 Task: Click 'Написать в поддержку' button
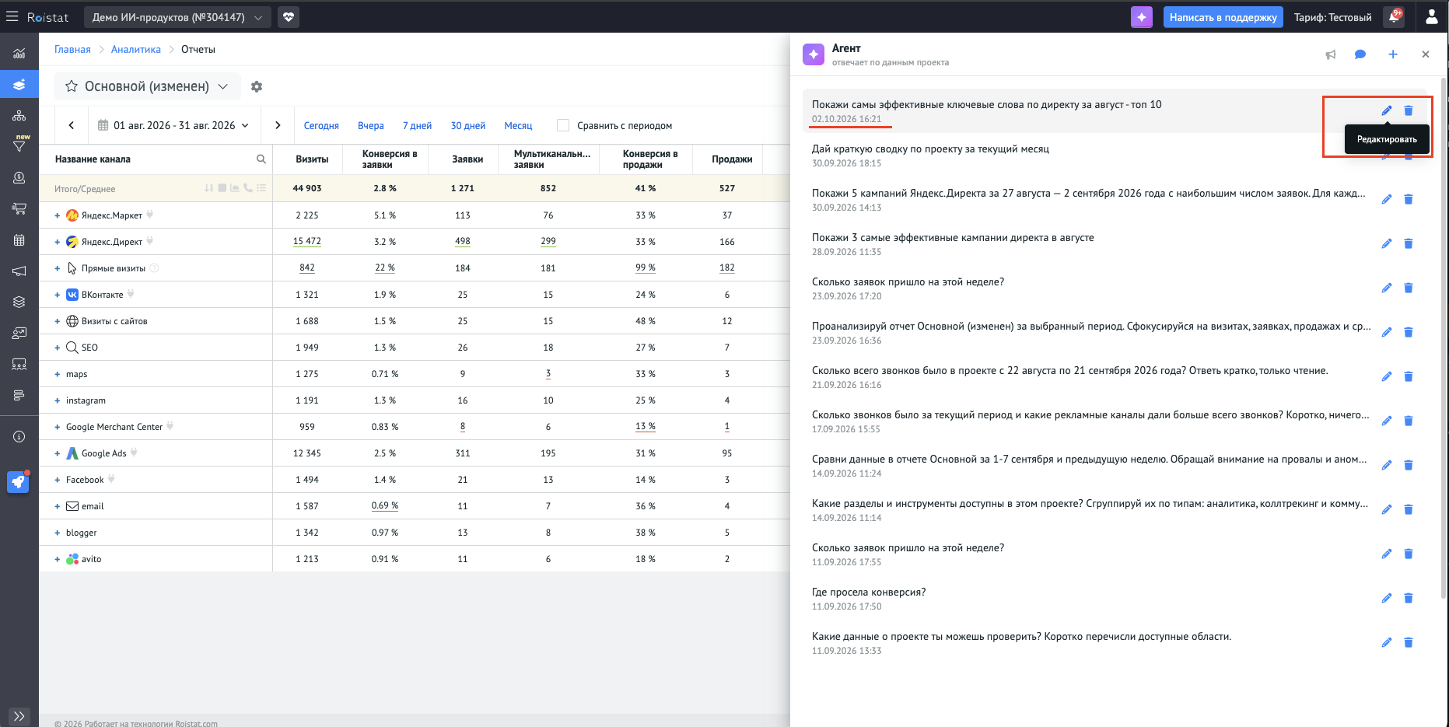(1223, 17)
